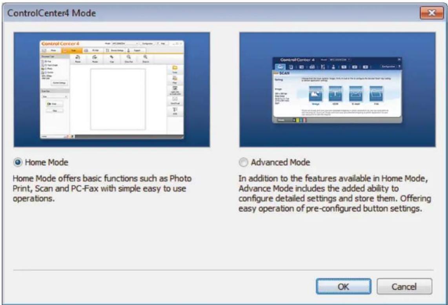Select the Home Mode radio button

click(x=18, y=162)
